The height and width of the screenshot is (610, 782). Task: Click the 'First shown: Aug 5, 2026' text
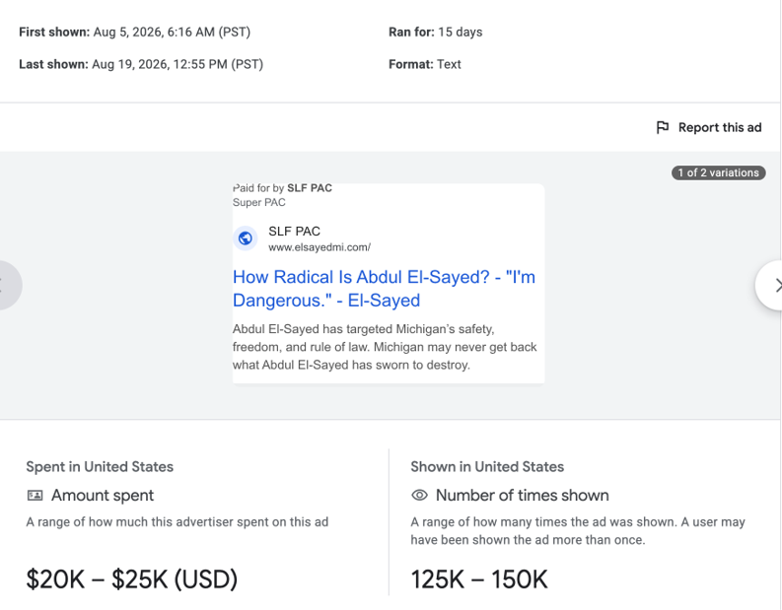(x=135, y=32)
